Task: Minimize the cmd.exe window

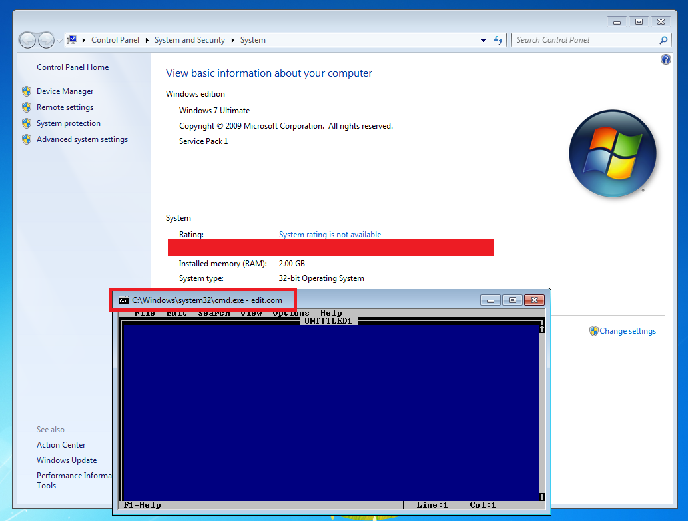Action: tap(491, 300)
